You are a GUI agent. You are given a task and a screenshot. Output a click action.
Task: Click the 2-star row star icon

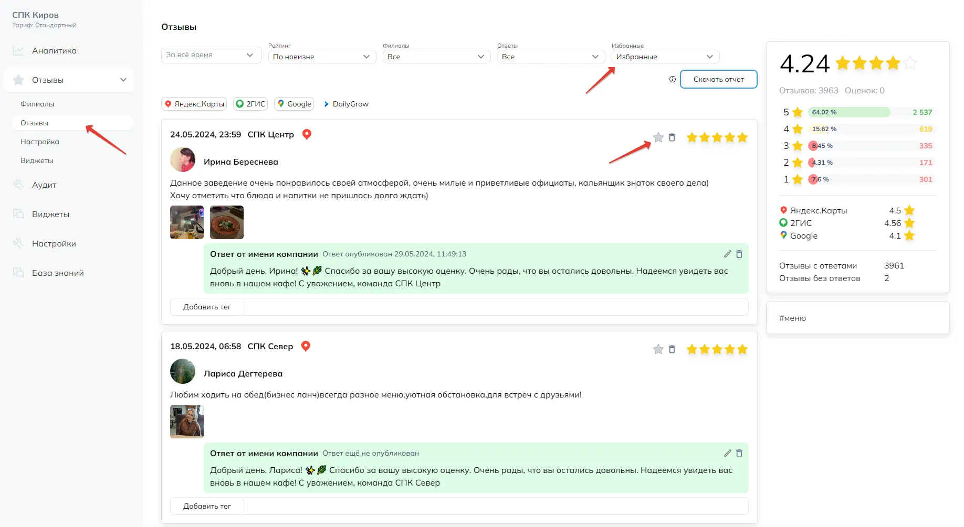[x=798, y=163]
